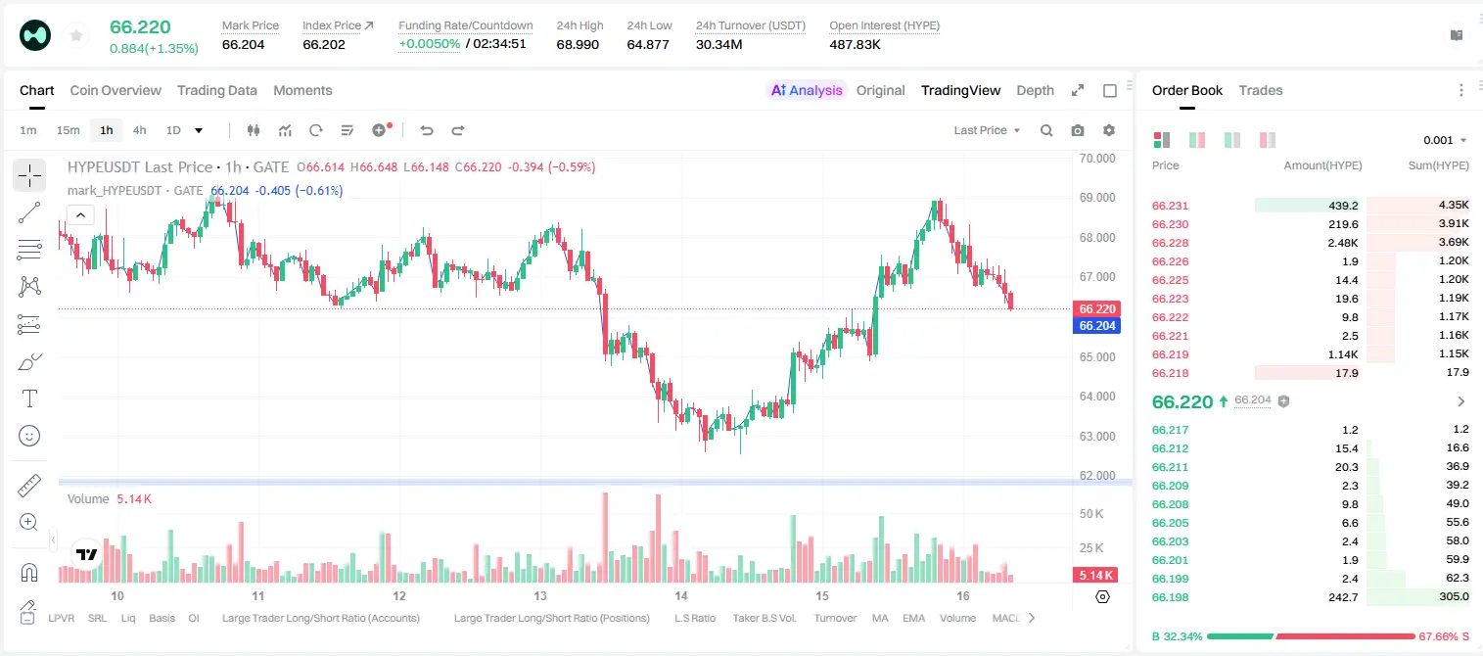Expand the 1D timeframe dropdown arrow

[x=199, y=130]
